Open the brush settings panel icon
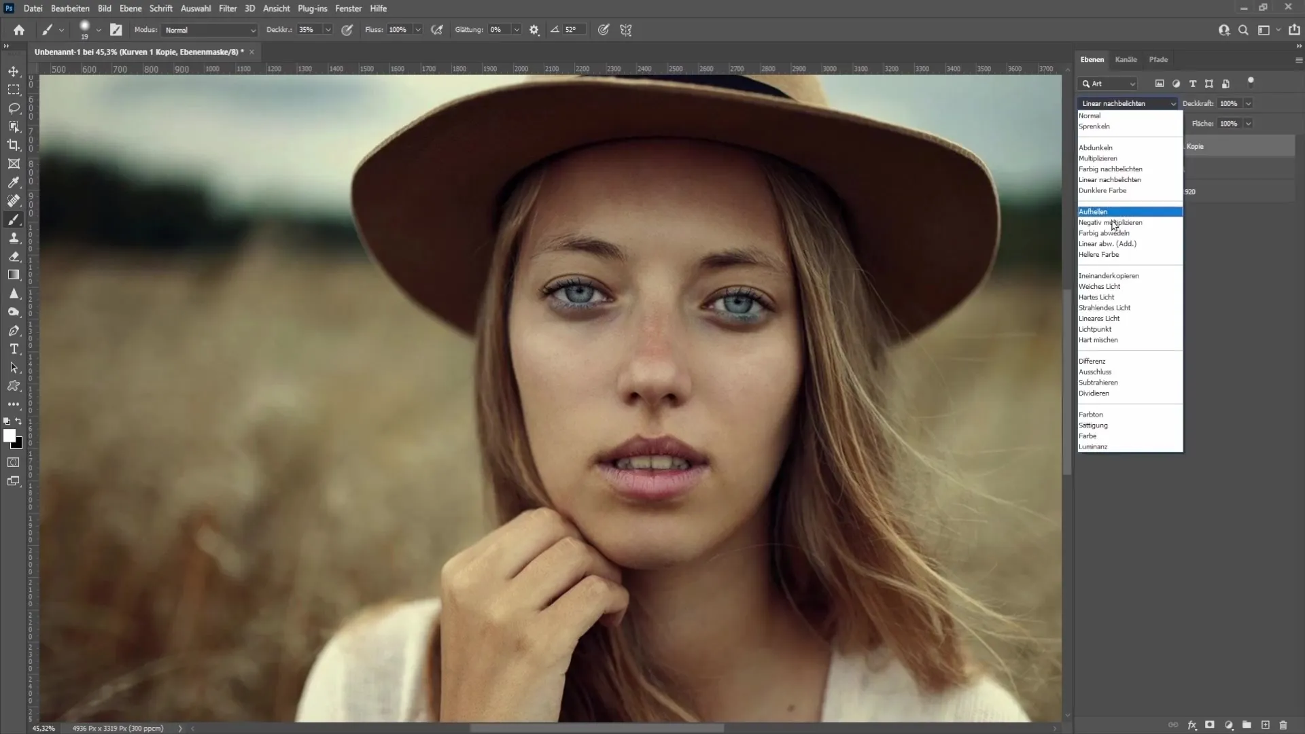Image resolution: width=1305 pixels, height=734 pixels. [x=116, y=30]
